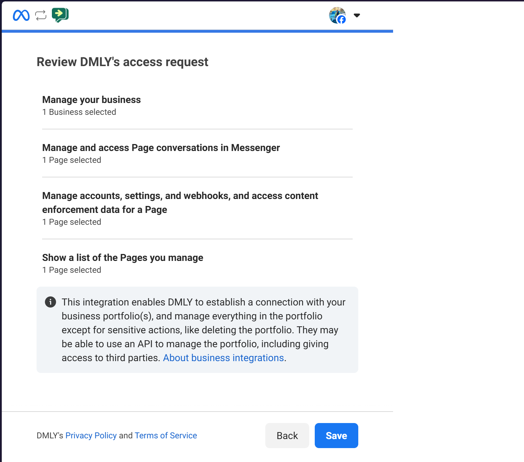Image resolution: width=524 pixels, height=462 pixels.
Task: Click the Review DMLY's access request title
Action: click(x=123, y=62)
